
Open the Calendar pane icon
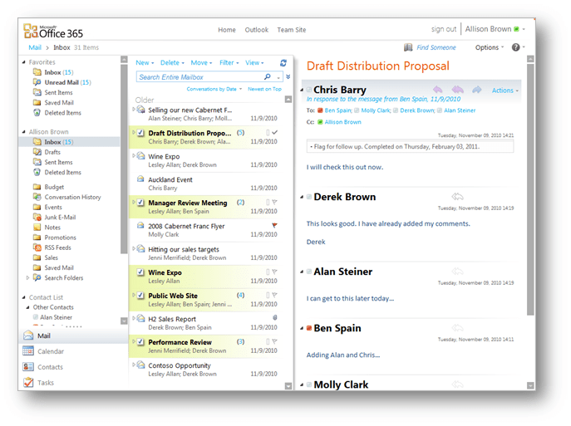pos(28,351)
